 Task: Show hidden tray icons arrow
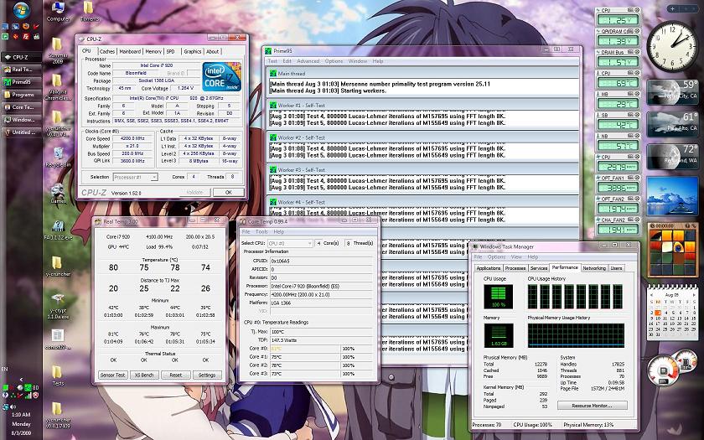pyautogui.click(x=21, y=380)
